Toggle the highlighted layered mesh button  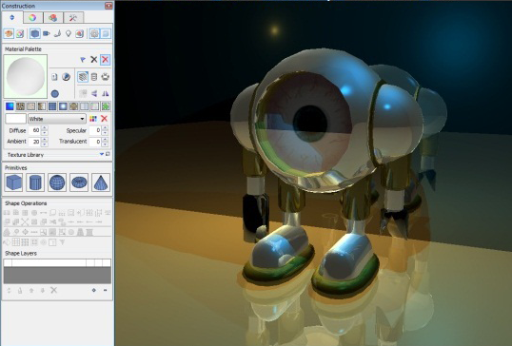(x=83, y=77)
